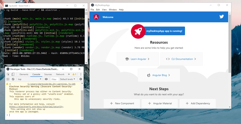
Task: Click the yellow warning count badge
Action: pyautogui.click(x=74, y=74)
